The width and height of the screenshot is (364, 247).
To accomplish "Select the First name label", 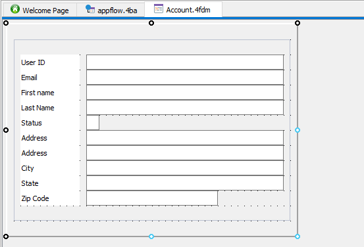I will pyautogui.click(x=38, y=93).
